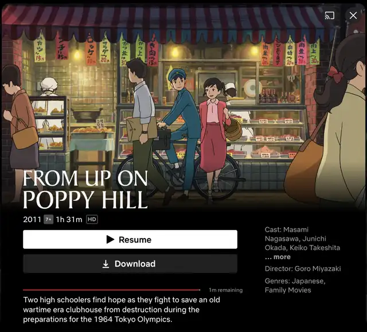The image size is (367, 332).
Task: Click the red watch progress bar
Action: (x=112, y=290)
